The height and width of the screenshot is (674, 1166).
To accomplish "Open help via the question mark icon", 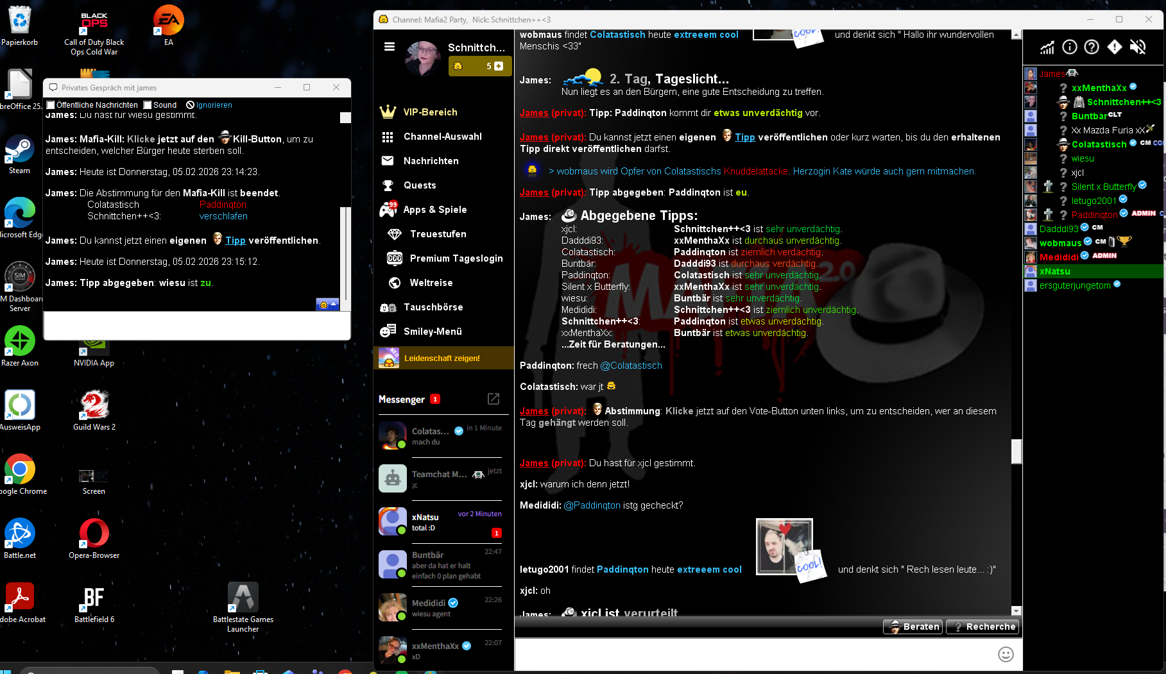I will (1092, 47).
